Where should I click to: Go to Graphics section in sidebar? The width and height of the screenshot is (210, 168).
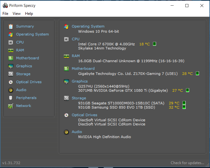click(24, 66)
